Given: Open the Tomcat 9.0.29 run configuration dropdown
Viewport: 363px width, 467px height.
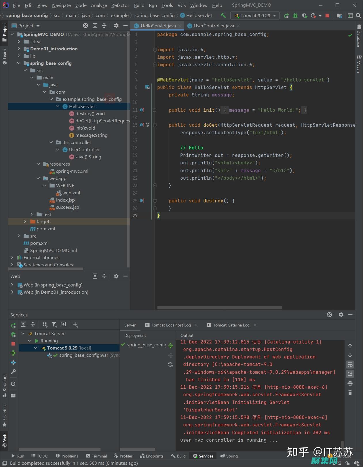Looking at the screenshot, I should (255, 16).
